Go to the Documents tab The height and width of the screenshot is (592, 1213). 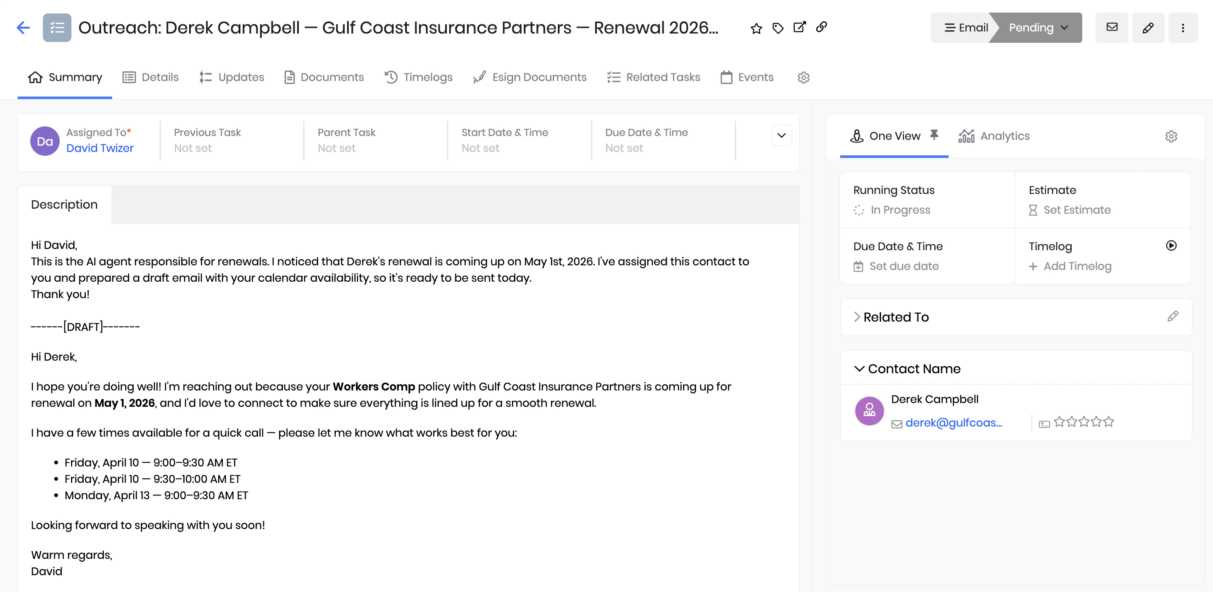coord(324,77)
